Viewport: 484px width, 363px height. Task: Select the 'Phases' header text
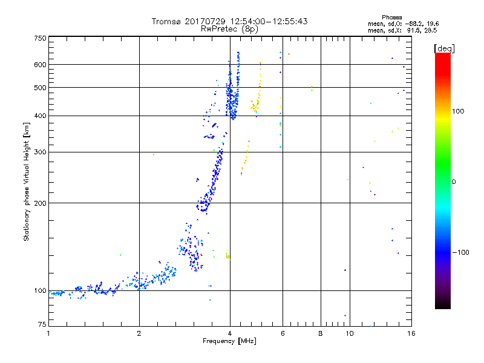(391, 18)
